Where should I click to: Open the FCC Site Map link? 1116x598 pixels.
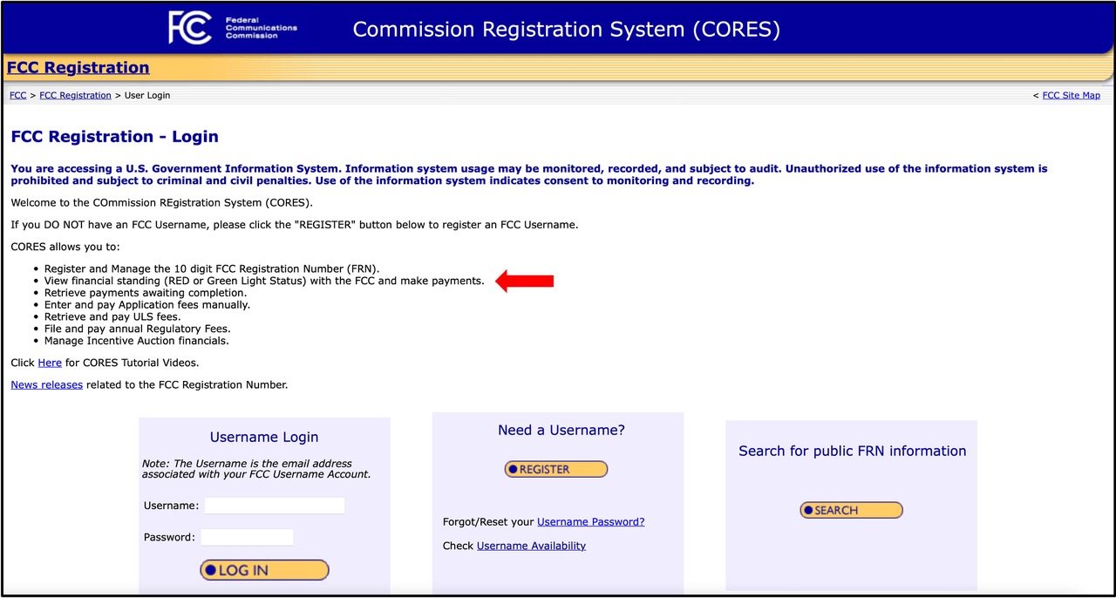tap(1071, 95)
